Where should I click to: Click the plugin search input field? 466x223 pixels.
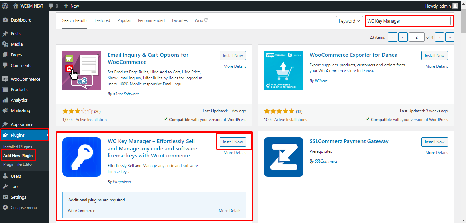409,21
